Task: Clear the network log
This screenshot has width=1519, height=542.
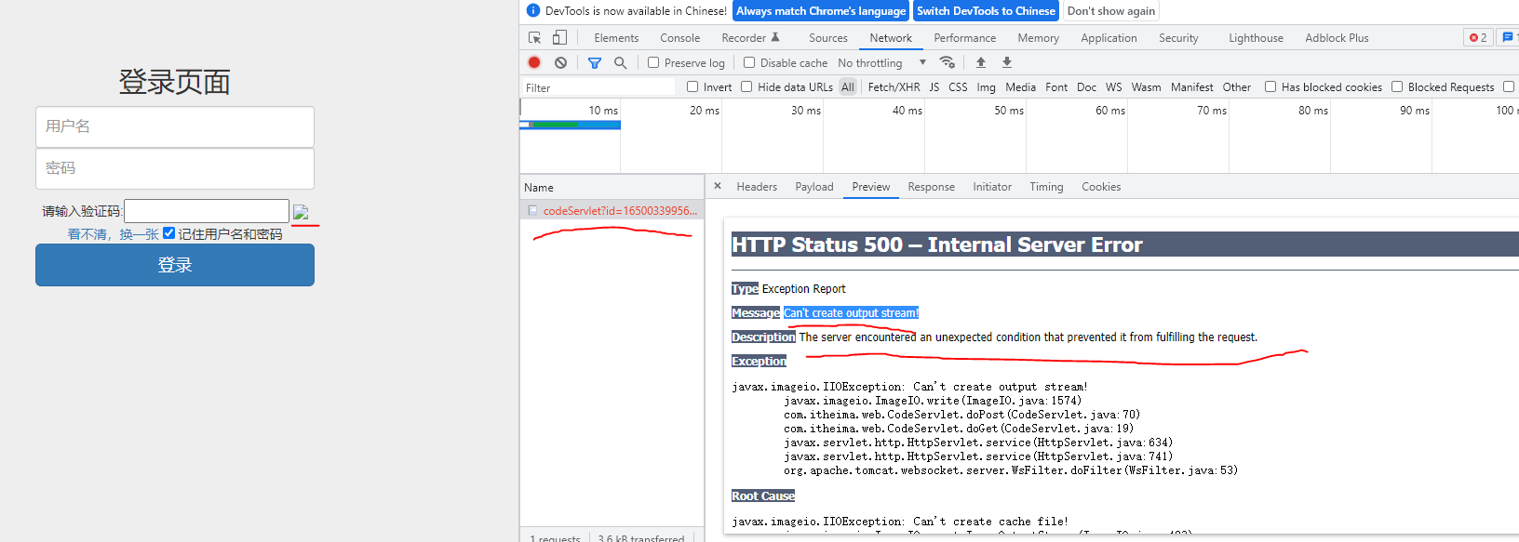Action: click(560, 62)
